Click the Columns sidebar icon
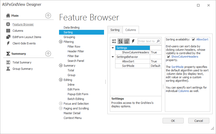The height and width of the screenshot is (134, 216). [8, 31]
